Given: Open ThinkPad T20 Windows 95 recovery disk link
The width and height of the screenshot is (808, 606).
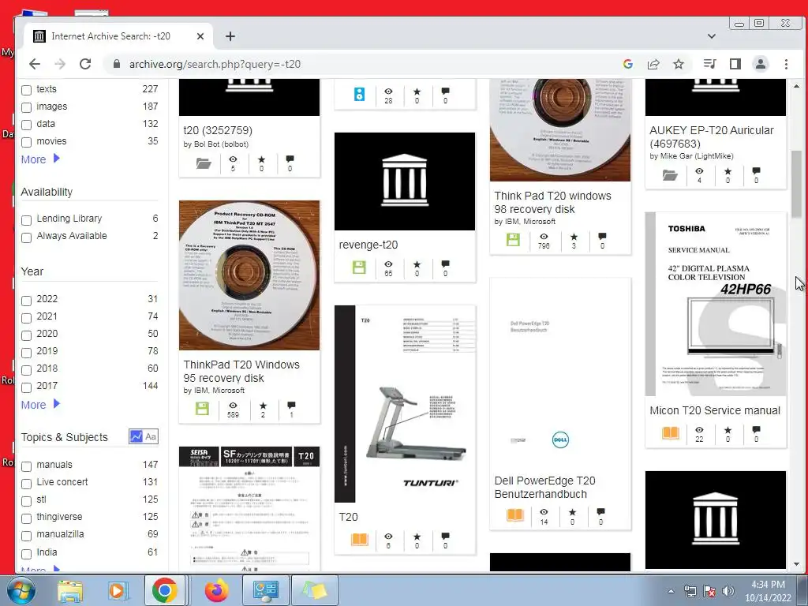Looking at the screenshot, I should click(x=241, y=371).
